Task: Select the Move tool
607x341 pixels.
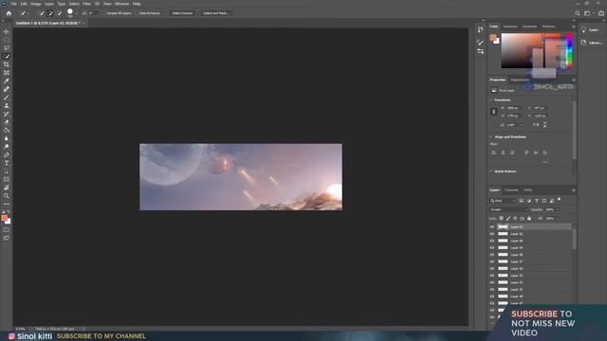Action: tap(7, 31)
